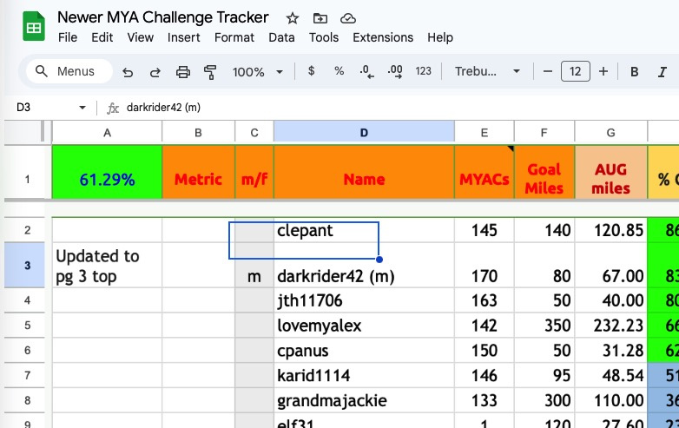Increase font size plus button
Viewport: 679px width, 428px height.
603,71
